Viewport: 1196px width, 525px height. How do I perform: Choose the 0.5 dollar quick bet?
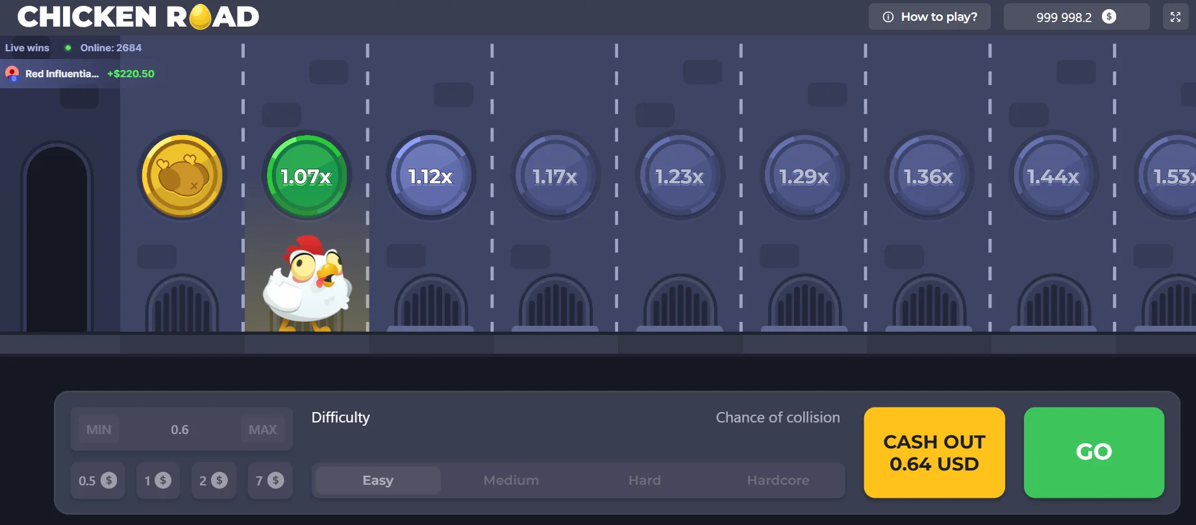tap(97, 481)
